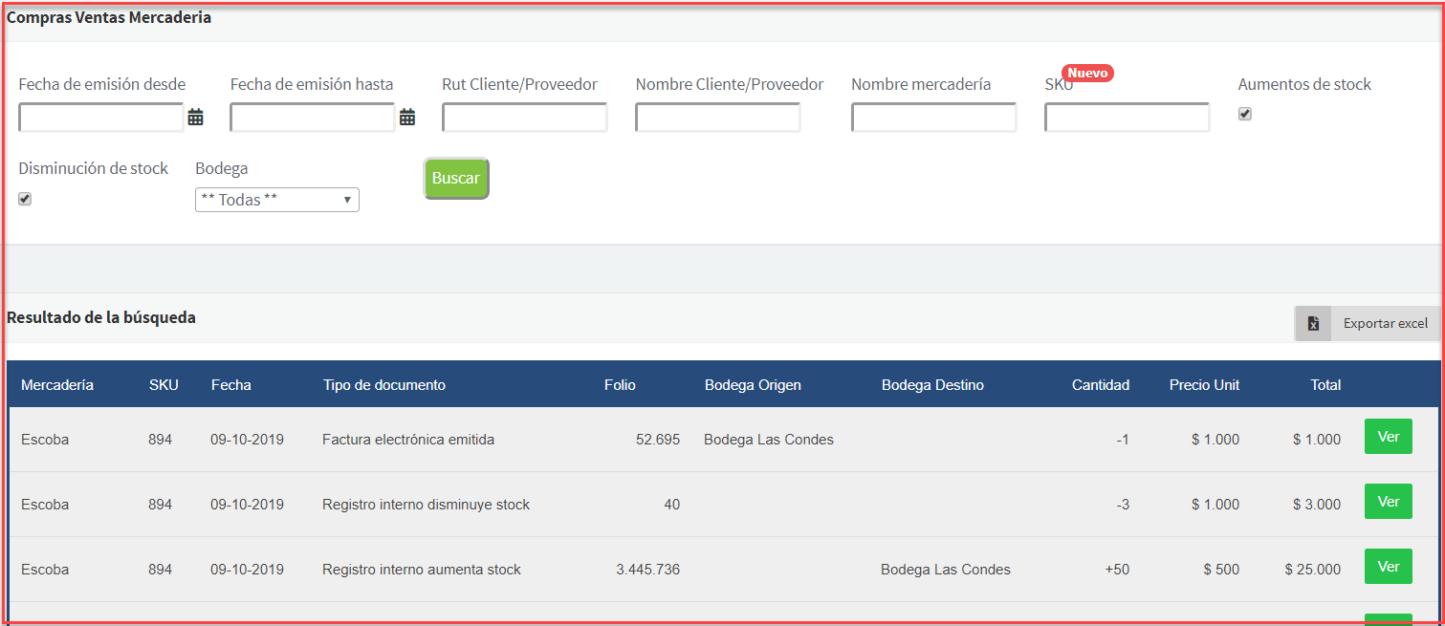This screenshot has height=626, width=1445.
Task: Click the Nuevo badge above SKU
Action: point(1087,74)
